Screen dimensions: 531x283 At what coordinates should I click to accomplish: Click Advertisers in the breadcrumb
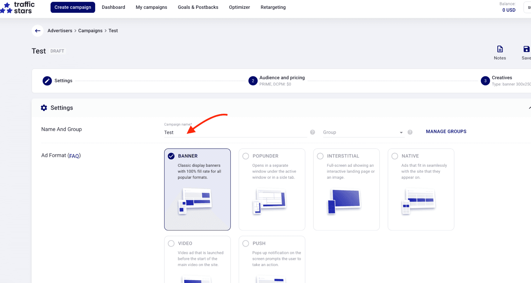60,31
